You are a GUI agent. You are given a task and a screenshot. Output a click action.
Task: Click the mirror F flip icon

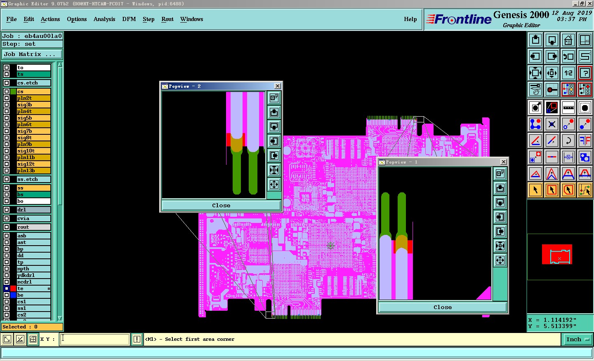[585, 141]
